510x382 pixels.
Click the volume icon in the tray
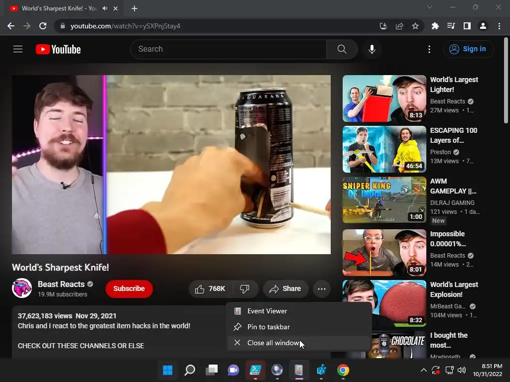(462, 370)
